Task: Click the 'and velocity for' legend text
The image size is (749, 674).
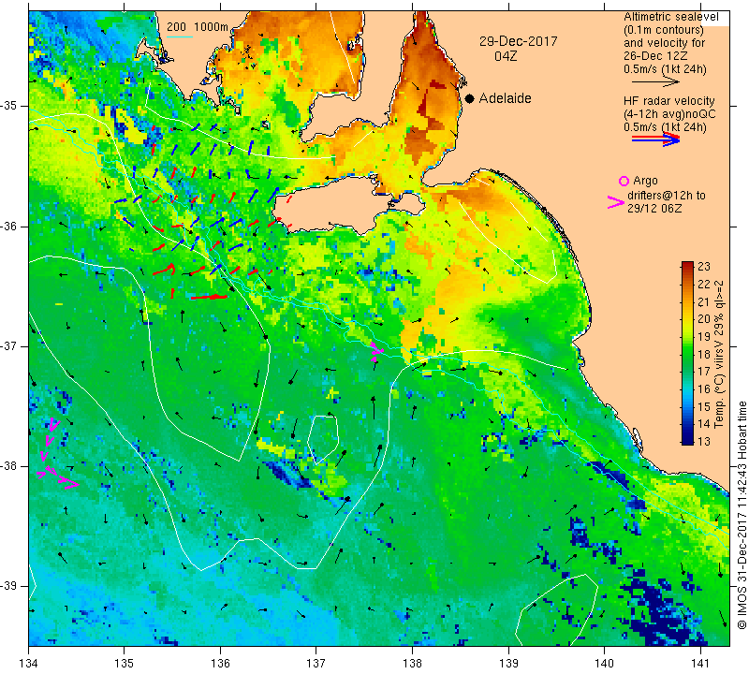Action: pos(665,43)
